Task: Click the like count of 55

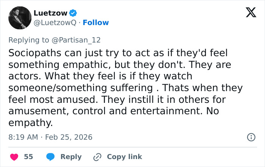Action: tap(28, 157)
